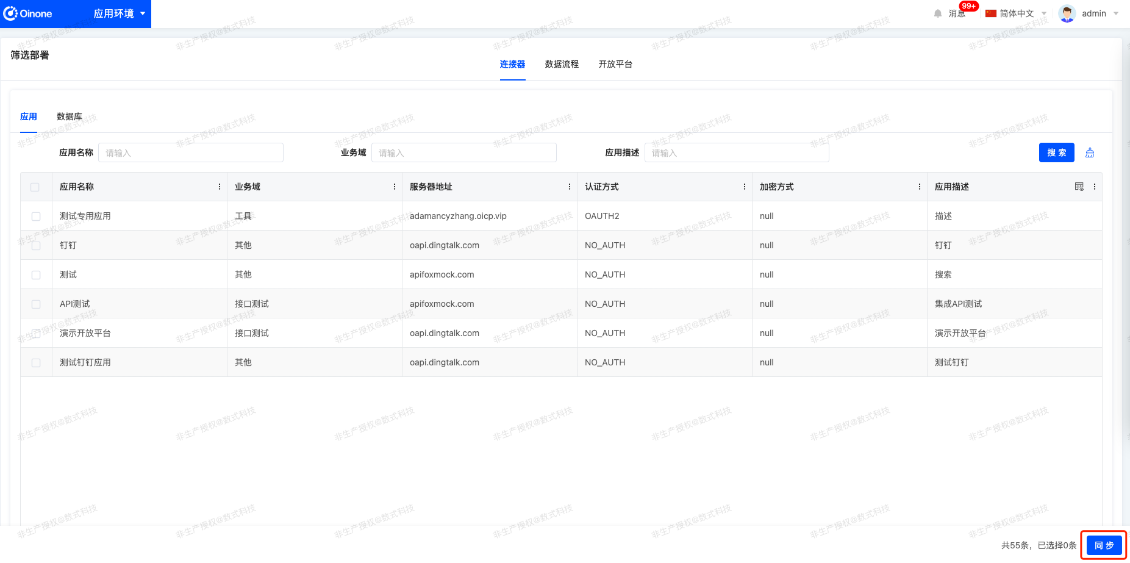Check the 演示开放平台 row checkbox
This screenshot has width=1130, height=563.
[36, 334]
